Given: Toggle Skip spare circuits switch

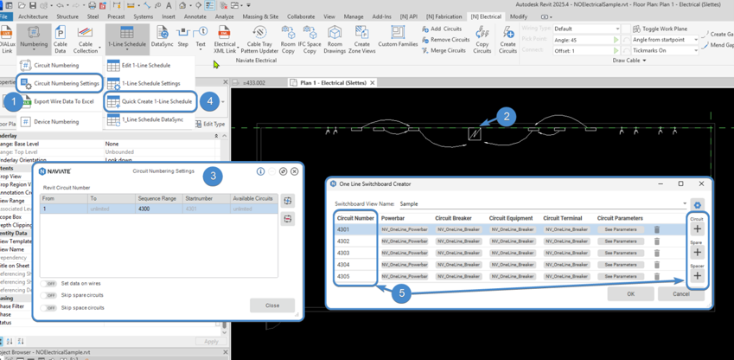Looking at the screenshot, I should (x=48, y=296).
